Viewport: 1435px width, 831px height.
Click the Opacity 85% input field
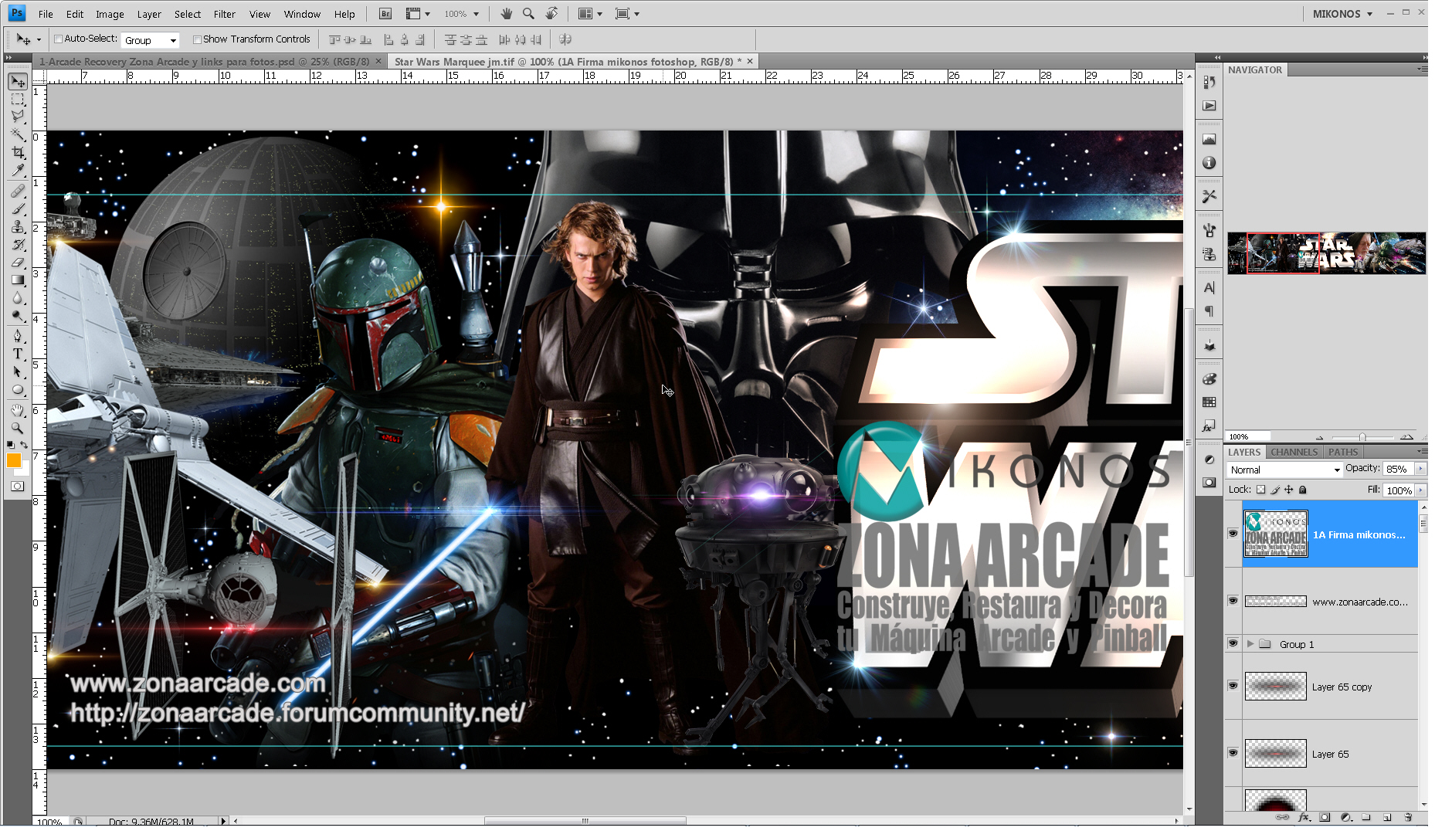1398,469
